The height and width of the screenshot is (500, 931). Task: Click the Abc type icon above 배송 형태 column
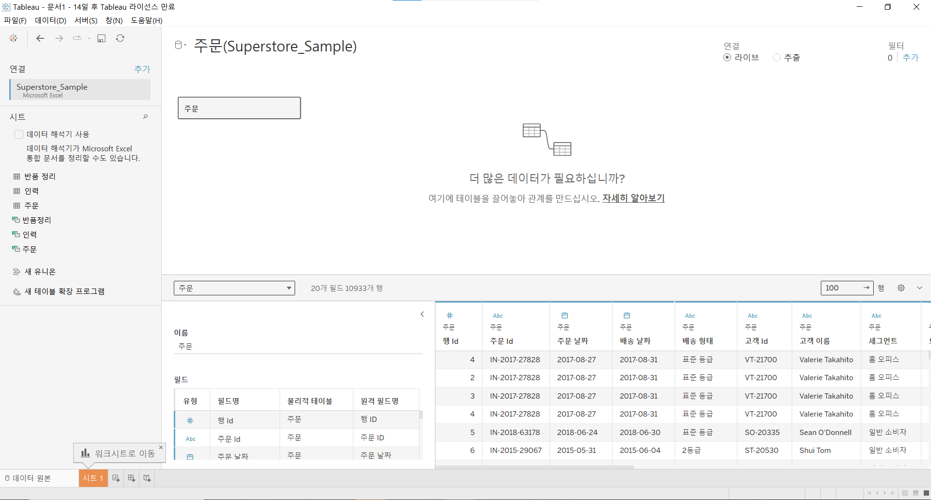[690, 316]
